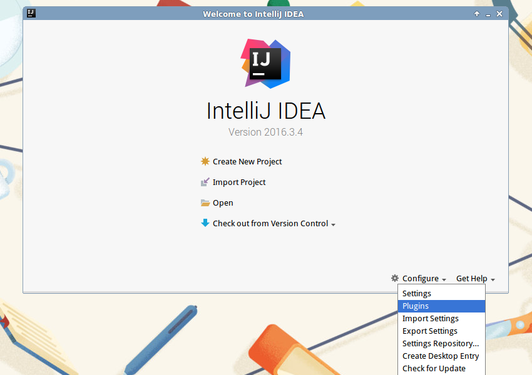532x375 pixels.
Task: Choose Import Settings menu entry
Action: coord(441,318)
